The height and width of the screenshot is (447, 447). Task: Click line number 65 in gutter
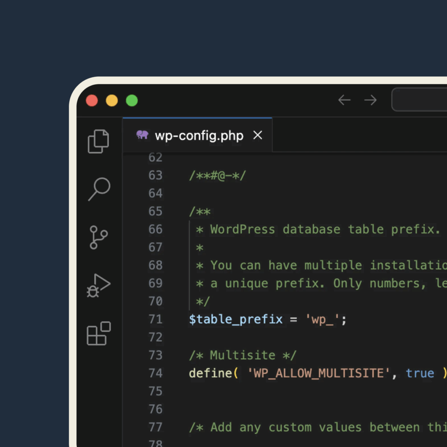155,211
